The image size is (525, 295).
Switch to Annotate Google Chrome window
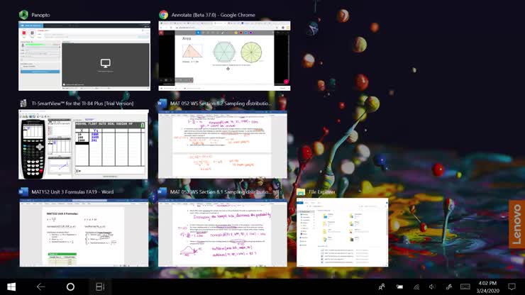(x=223, y=56)
